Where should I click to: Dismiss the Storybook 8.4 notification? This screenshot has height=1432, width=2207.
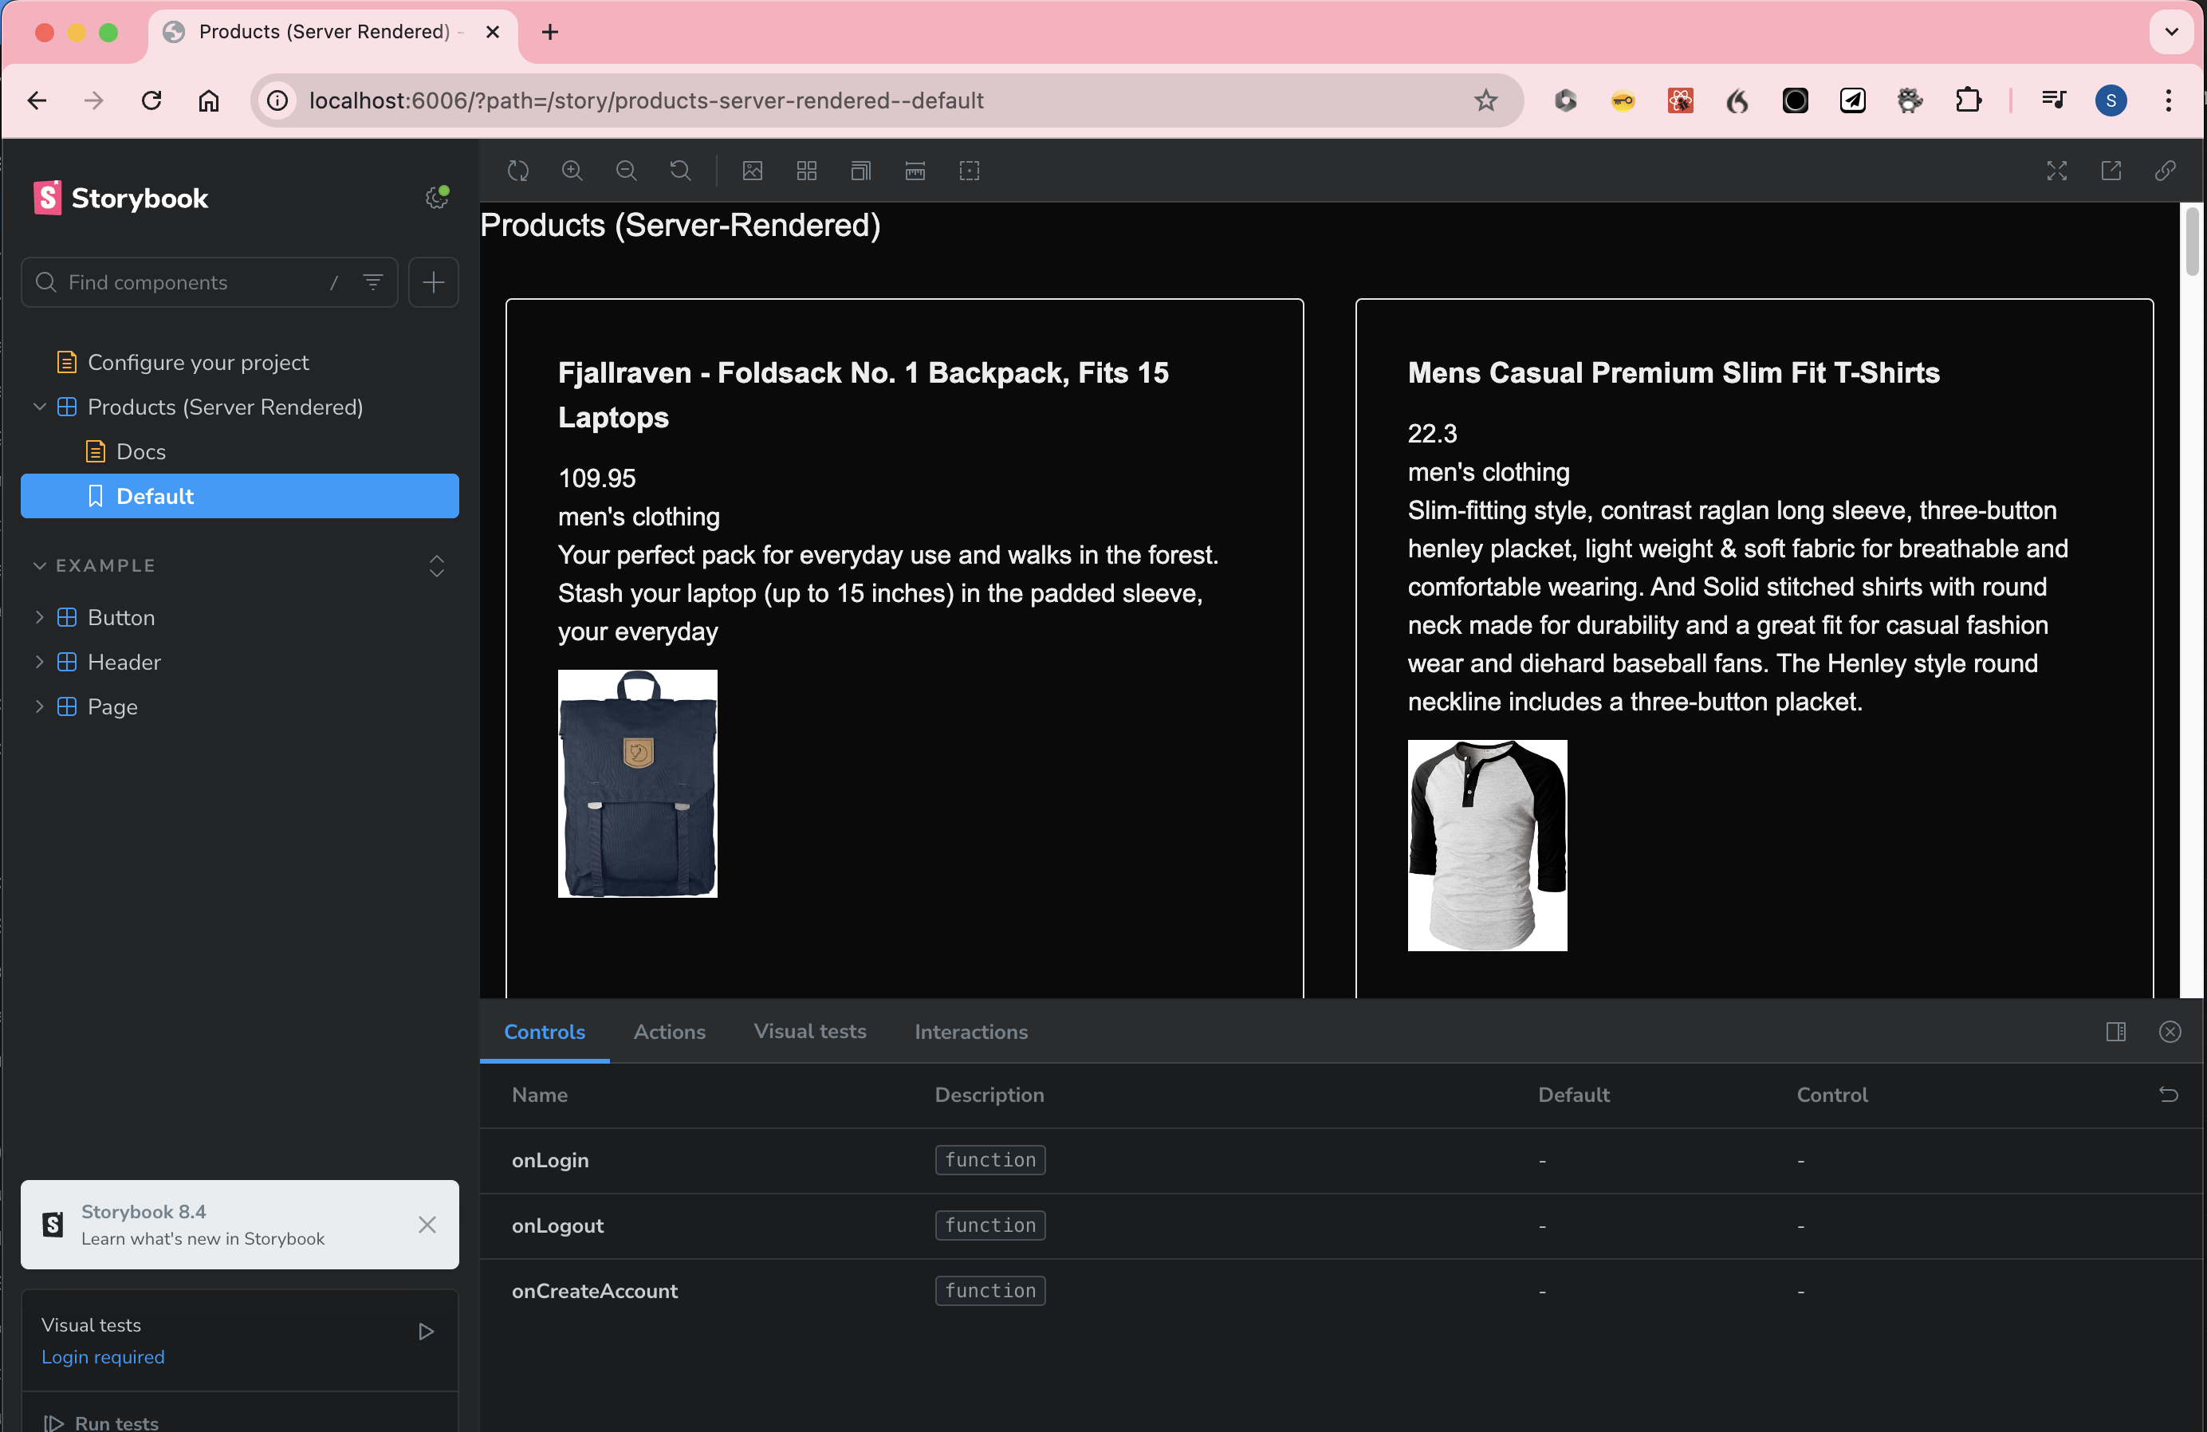[427, 1224]
